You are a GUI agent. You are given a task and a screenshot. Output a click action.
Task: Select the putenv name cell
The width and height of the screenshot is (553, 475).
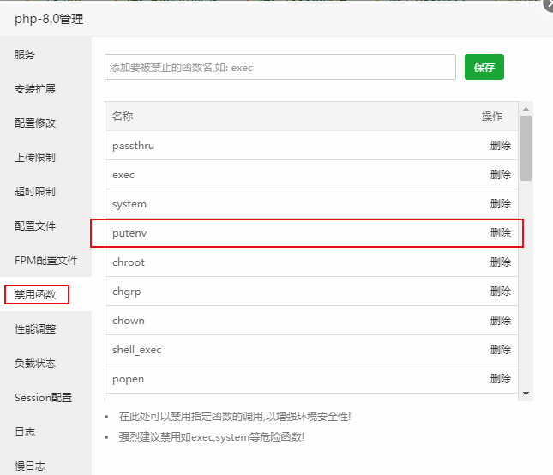[x=129, y=233]
